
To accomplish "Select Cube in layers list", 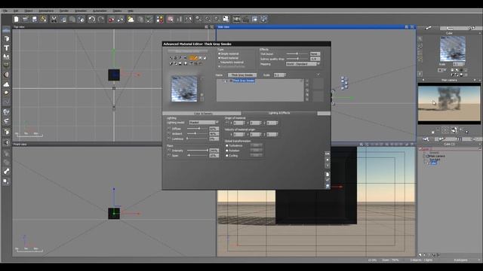I will pos(434,163).
